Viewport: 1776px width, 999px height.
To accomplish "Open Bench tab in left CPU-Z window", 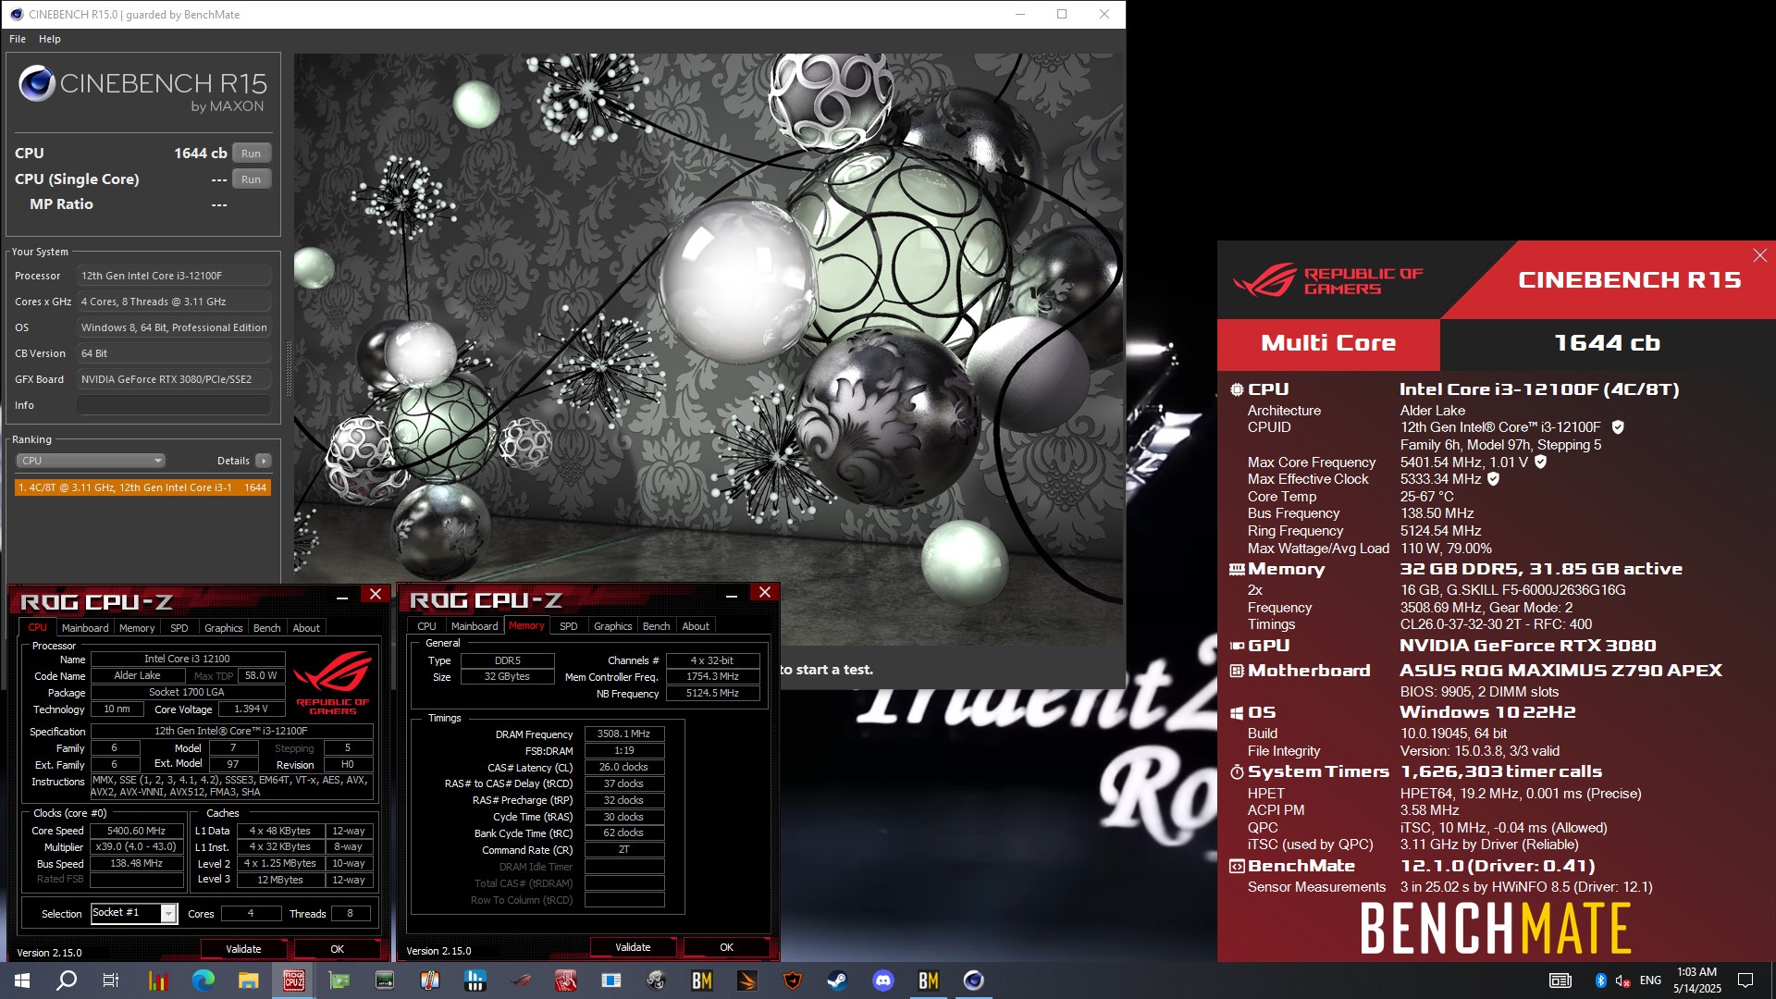I will [267, 628].
